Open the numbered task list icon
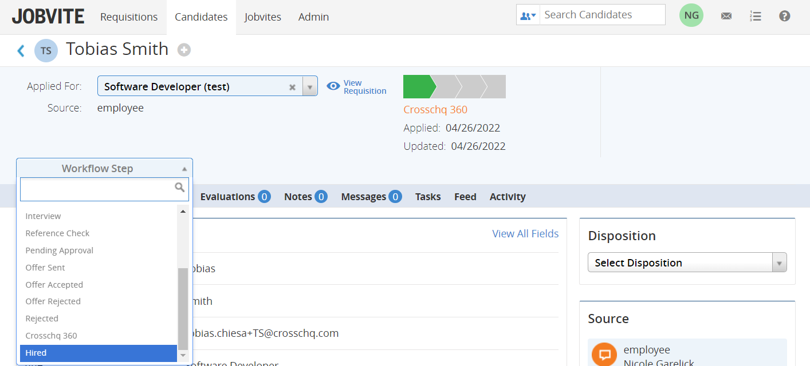The height and width of the screenshot is (366, 810). click(755, 15)
